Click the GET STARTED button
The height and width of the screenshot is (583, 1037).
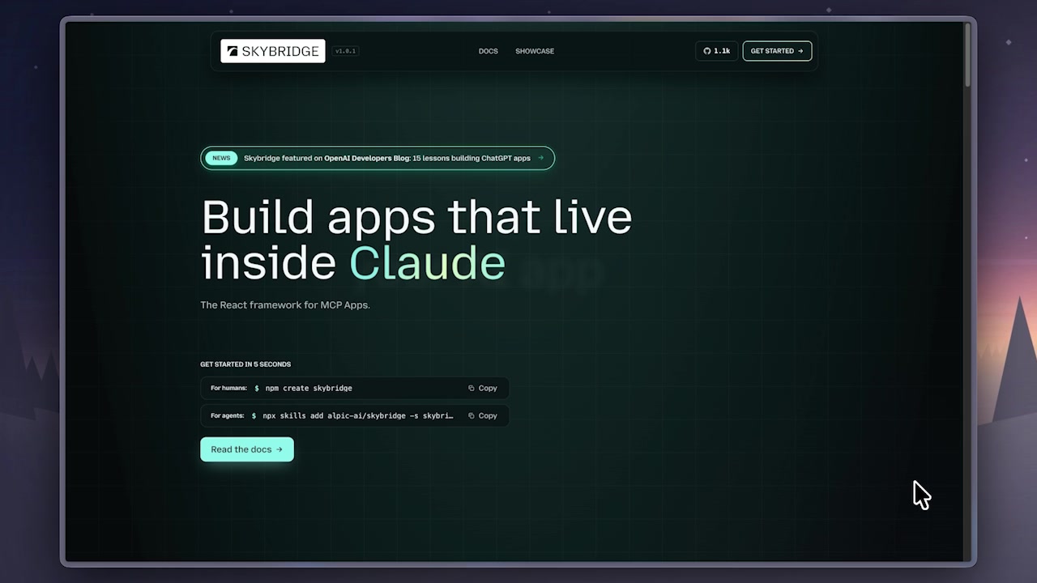point(777,51)
